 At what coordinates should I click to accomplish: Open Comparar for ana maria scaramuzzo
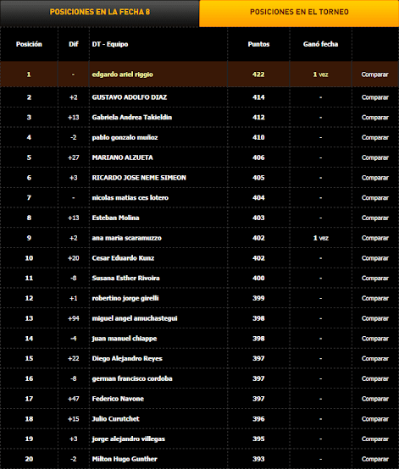(374, 238)
